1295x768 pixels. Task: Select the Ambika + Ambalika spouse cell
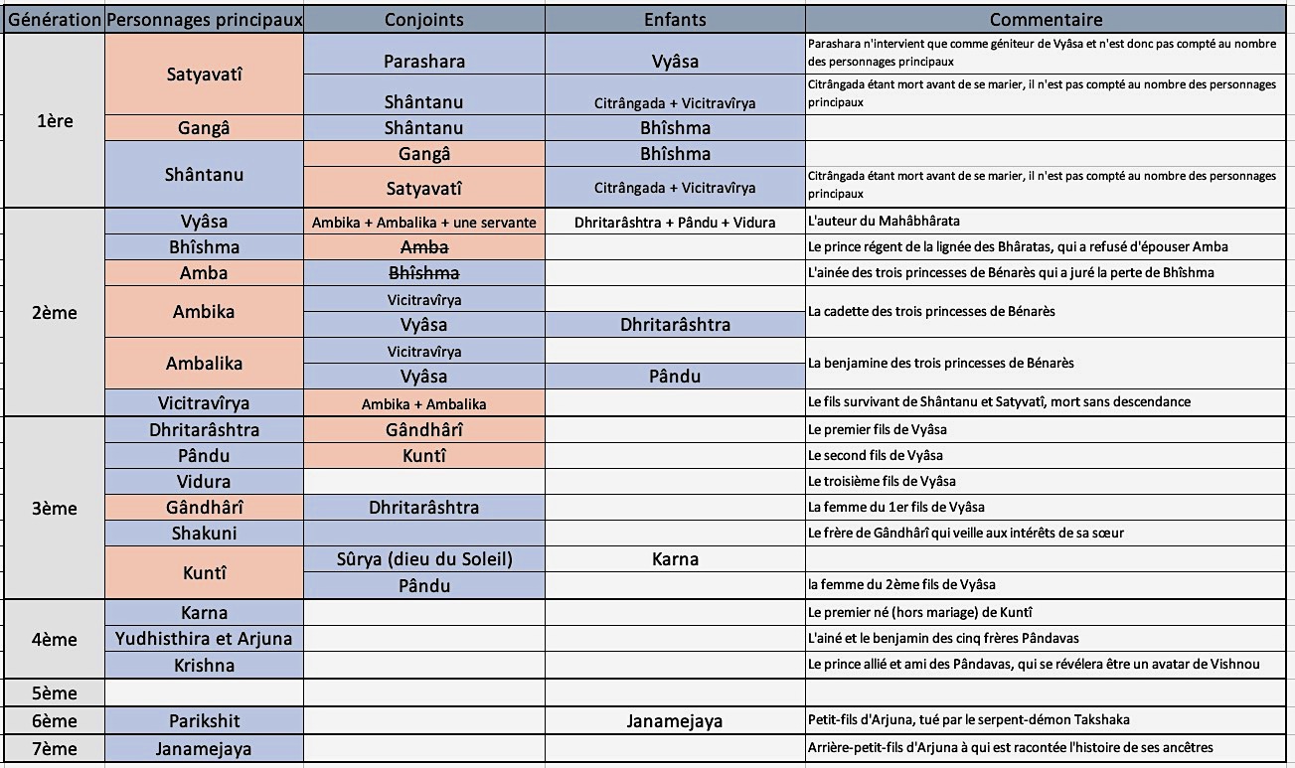424,402
